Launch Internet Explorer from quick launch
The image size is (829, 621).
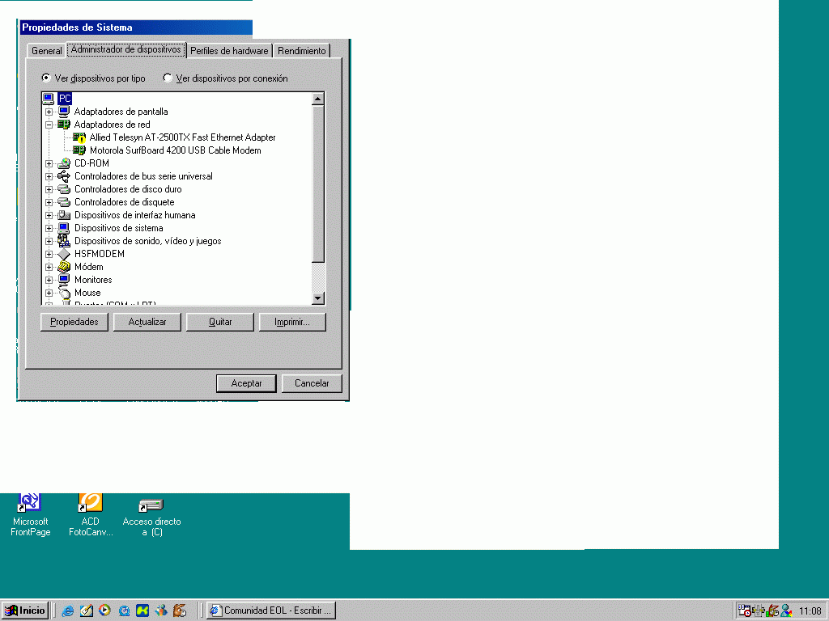coord(68,610)
